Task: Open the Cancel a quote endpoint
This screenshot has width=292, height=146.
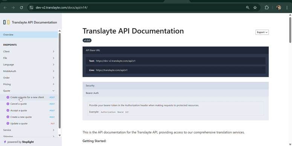Action: [29, 104]
